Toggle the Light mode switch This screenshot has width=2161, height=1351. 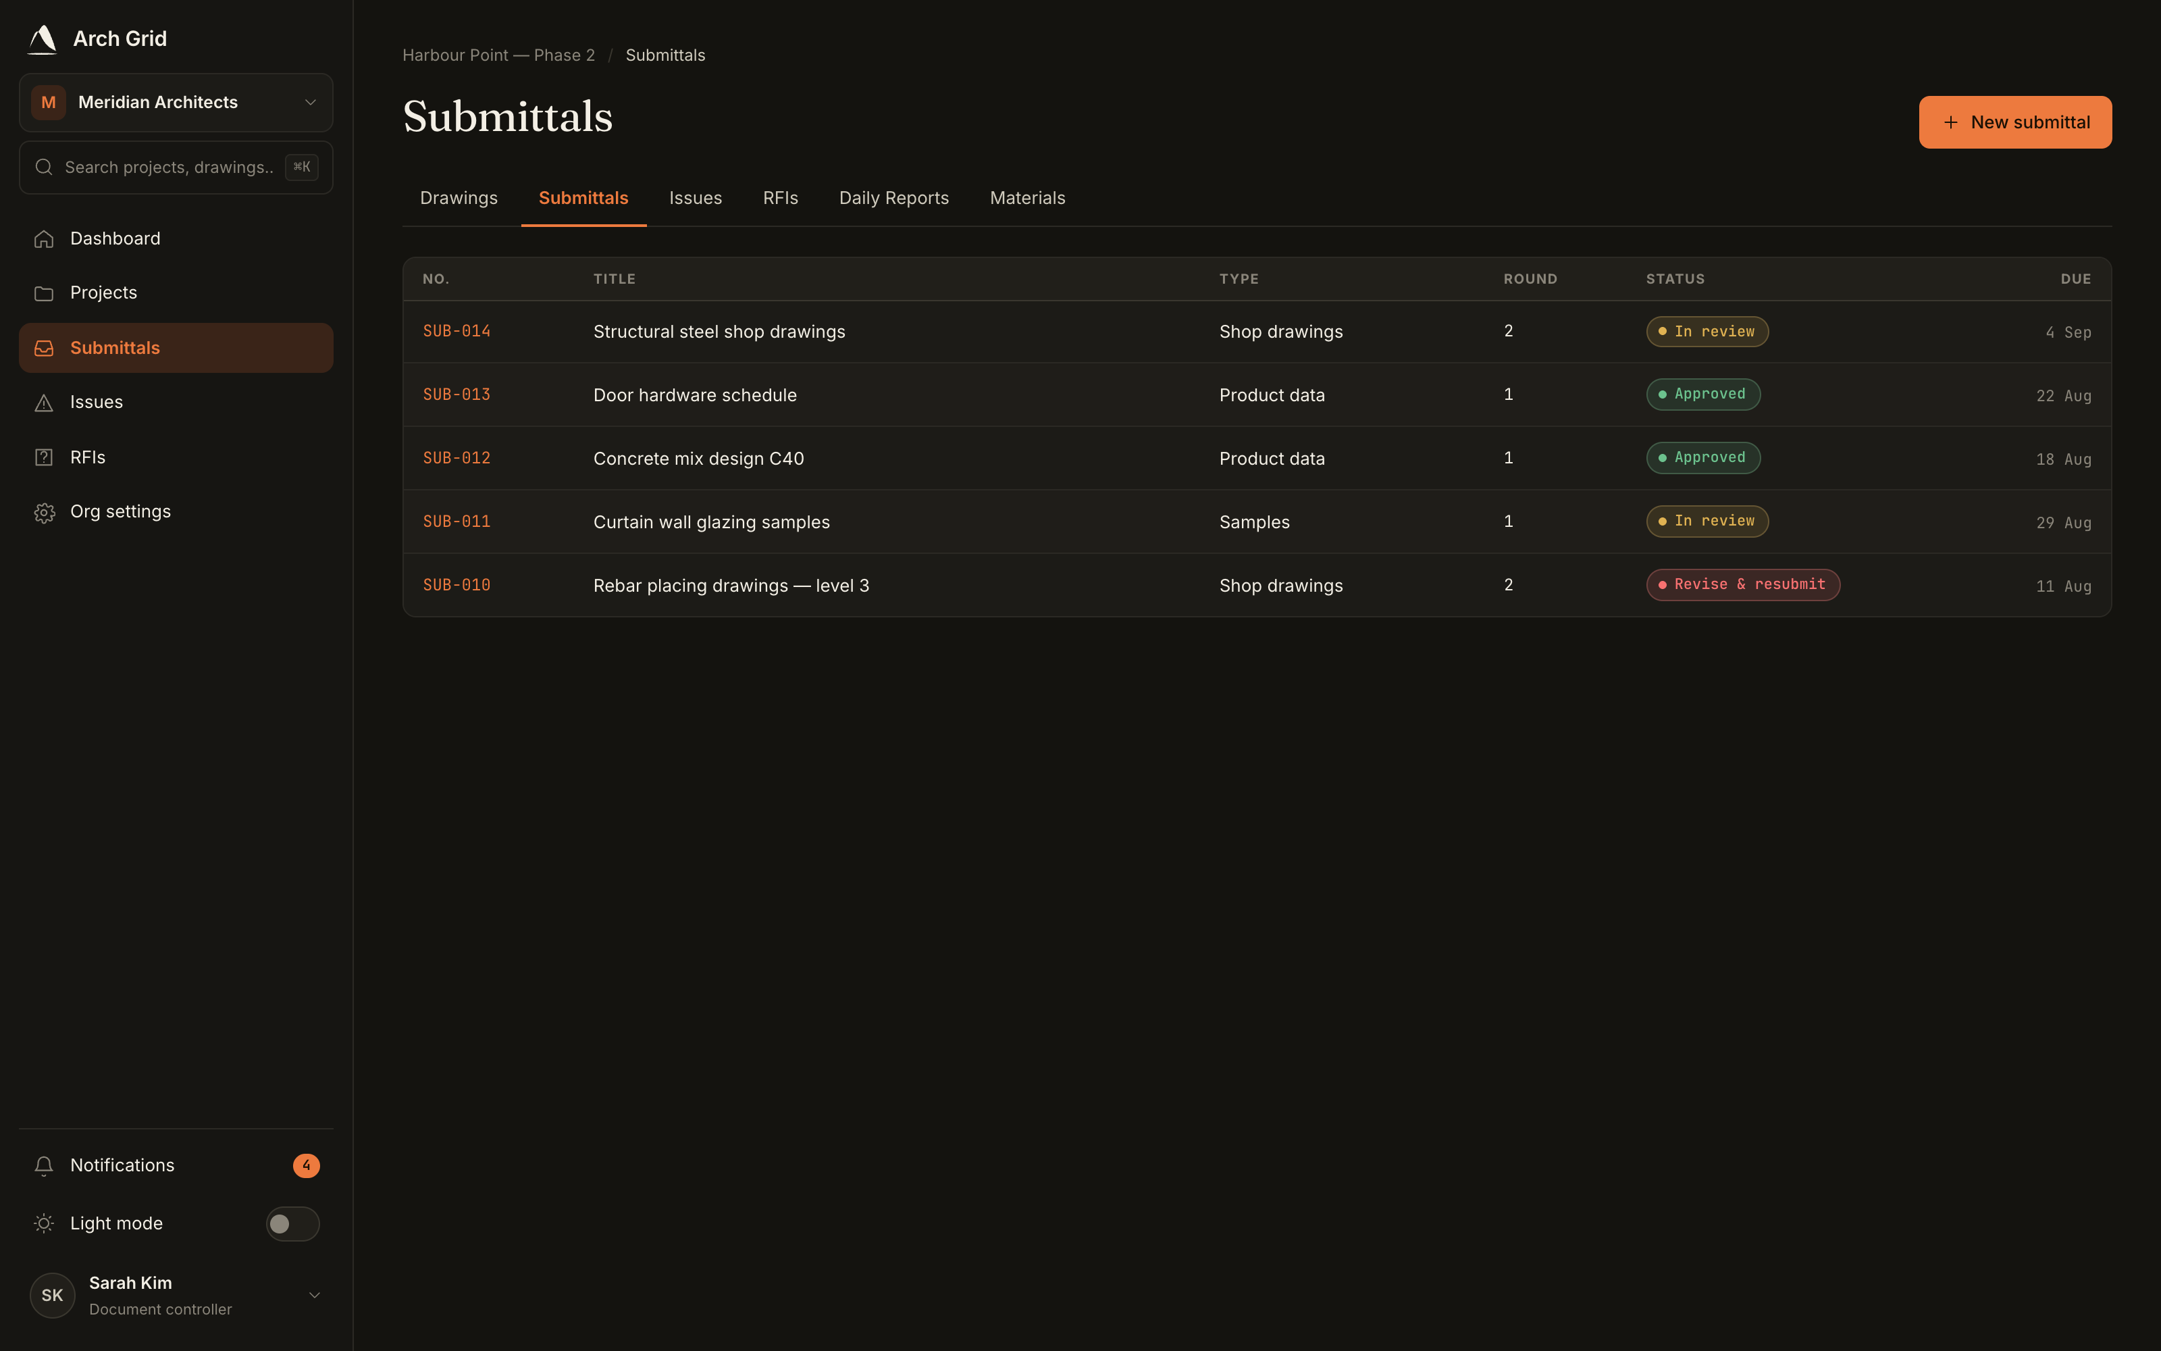(x=292, y=1224)
